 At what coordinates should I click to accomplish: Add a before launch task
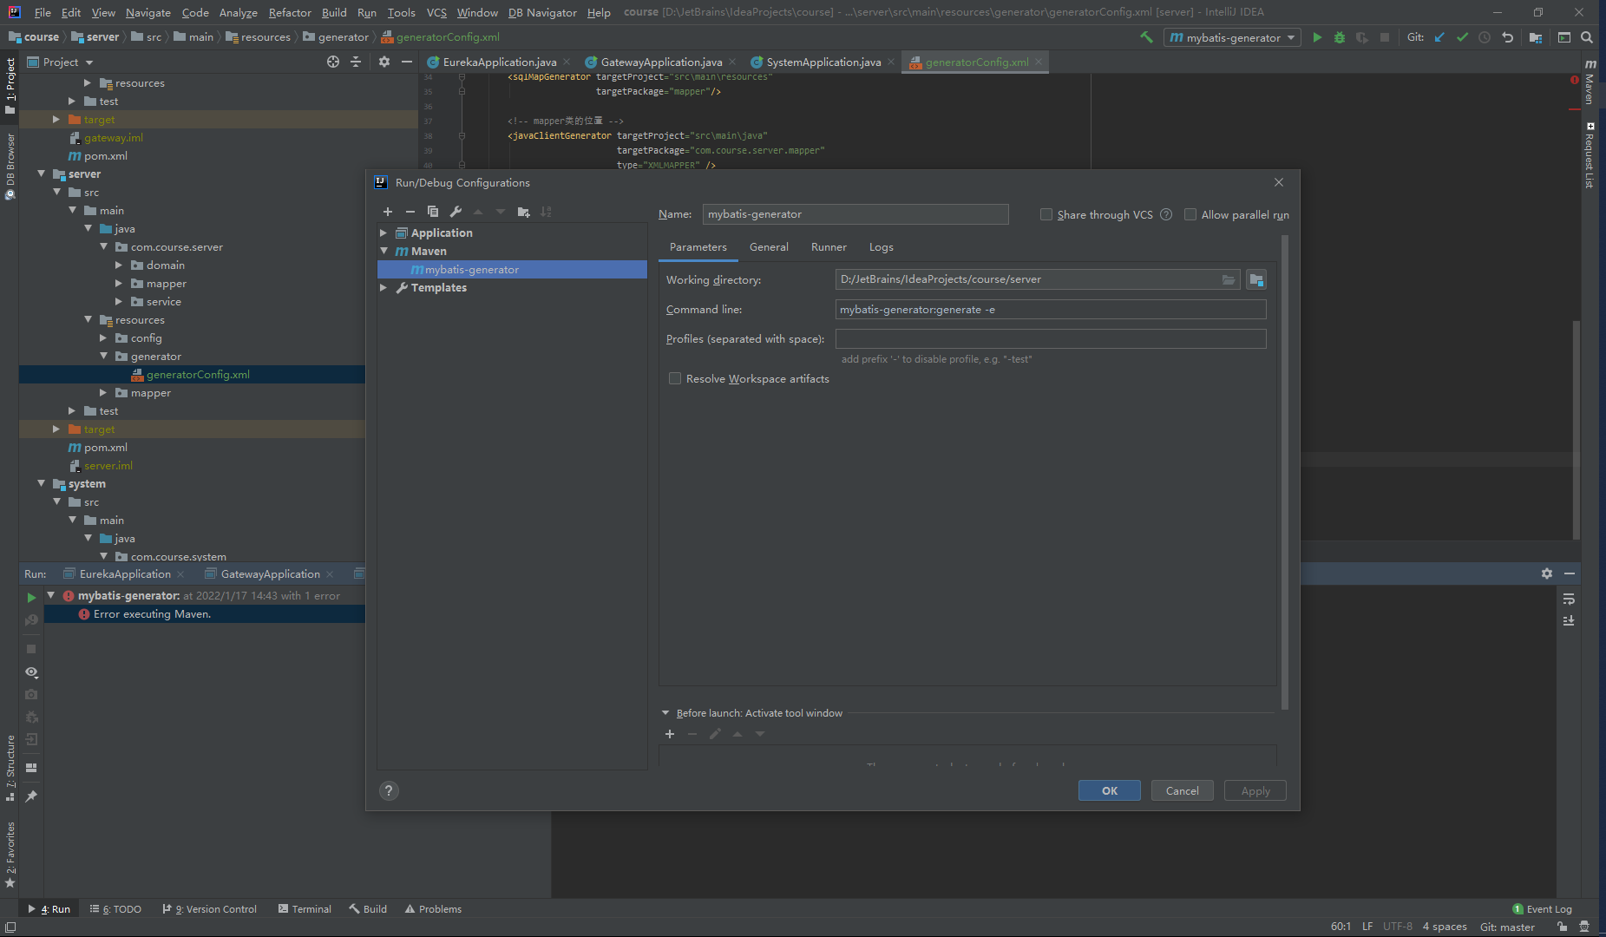pos(670,734)
